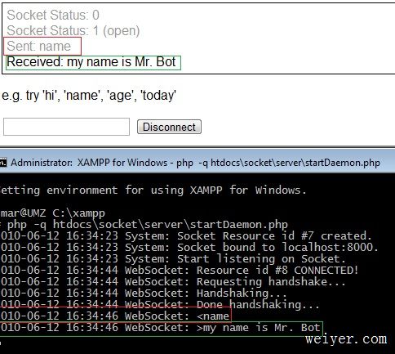Click the 'Socket Status: 1 (open)' line
395x354 pixels.
pyautogui.click(x=73, y=30)
